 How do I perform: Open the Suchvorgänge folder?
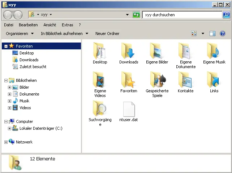tap(100, 109)
